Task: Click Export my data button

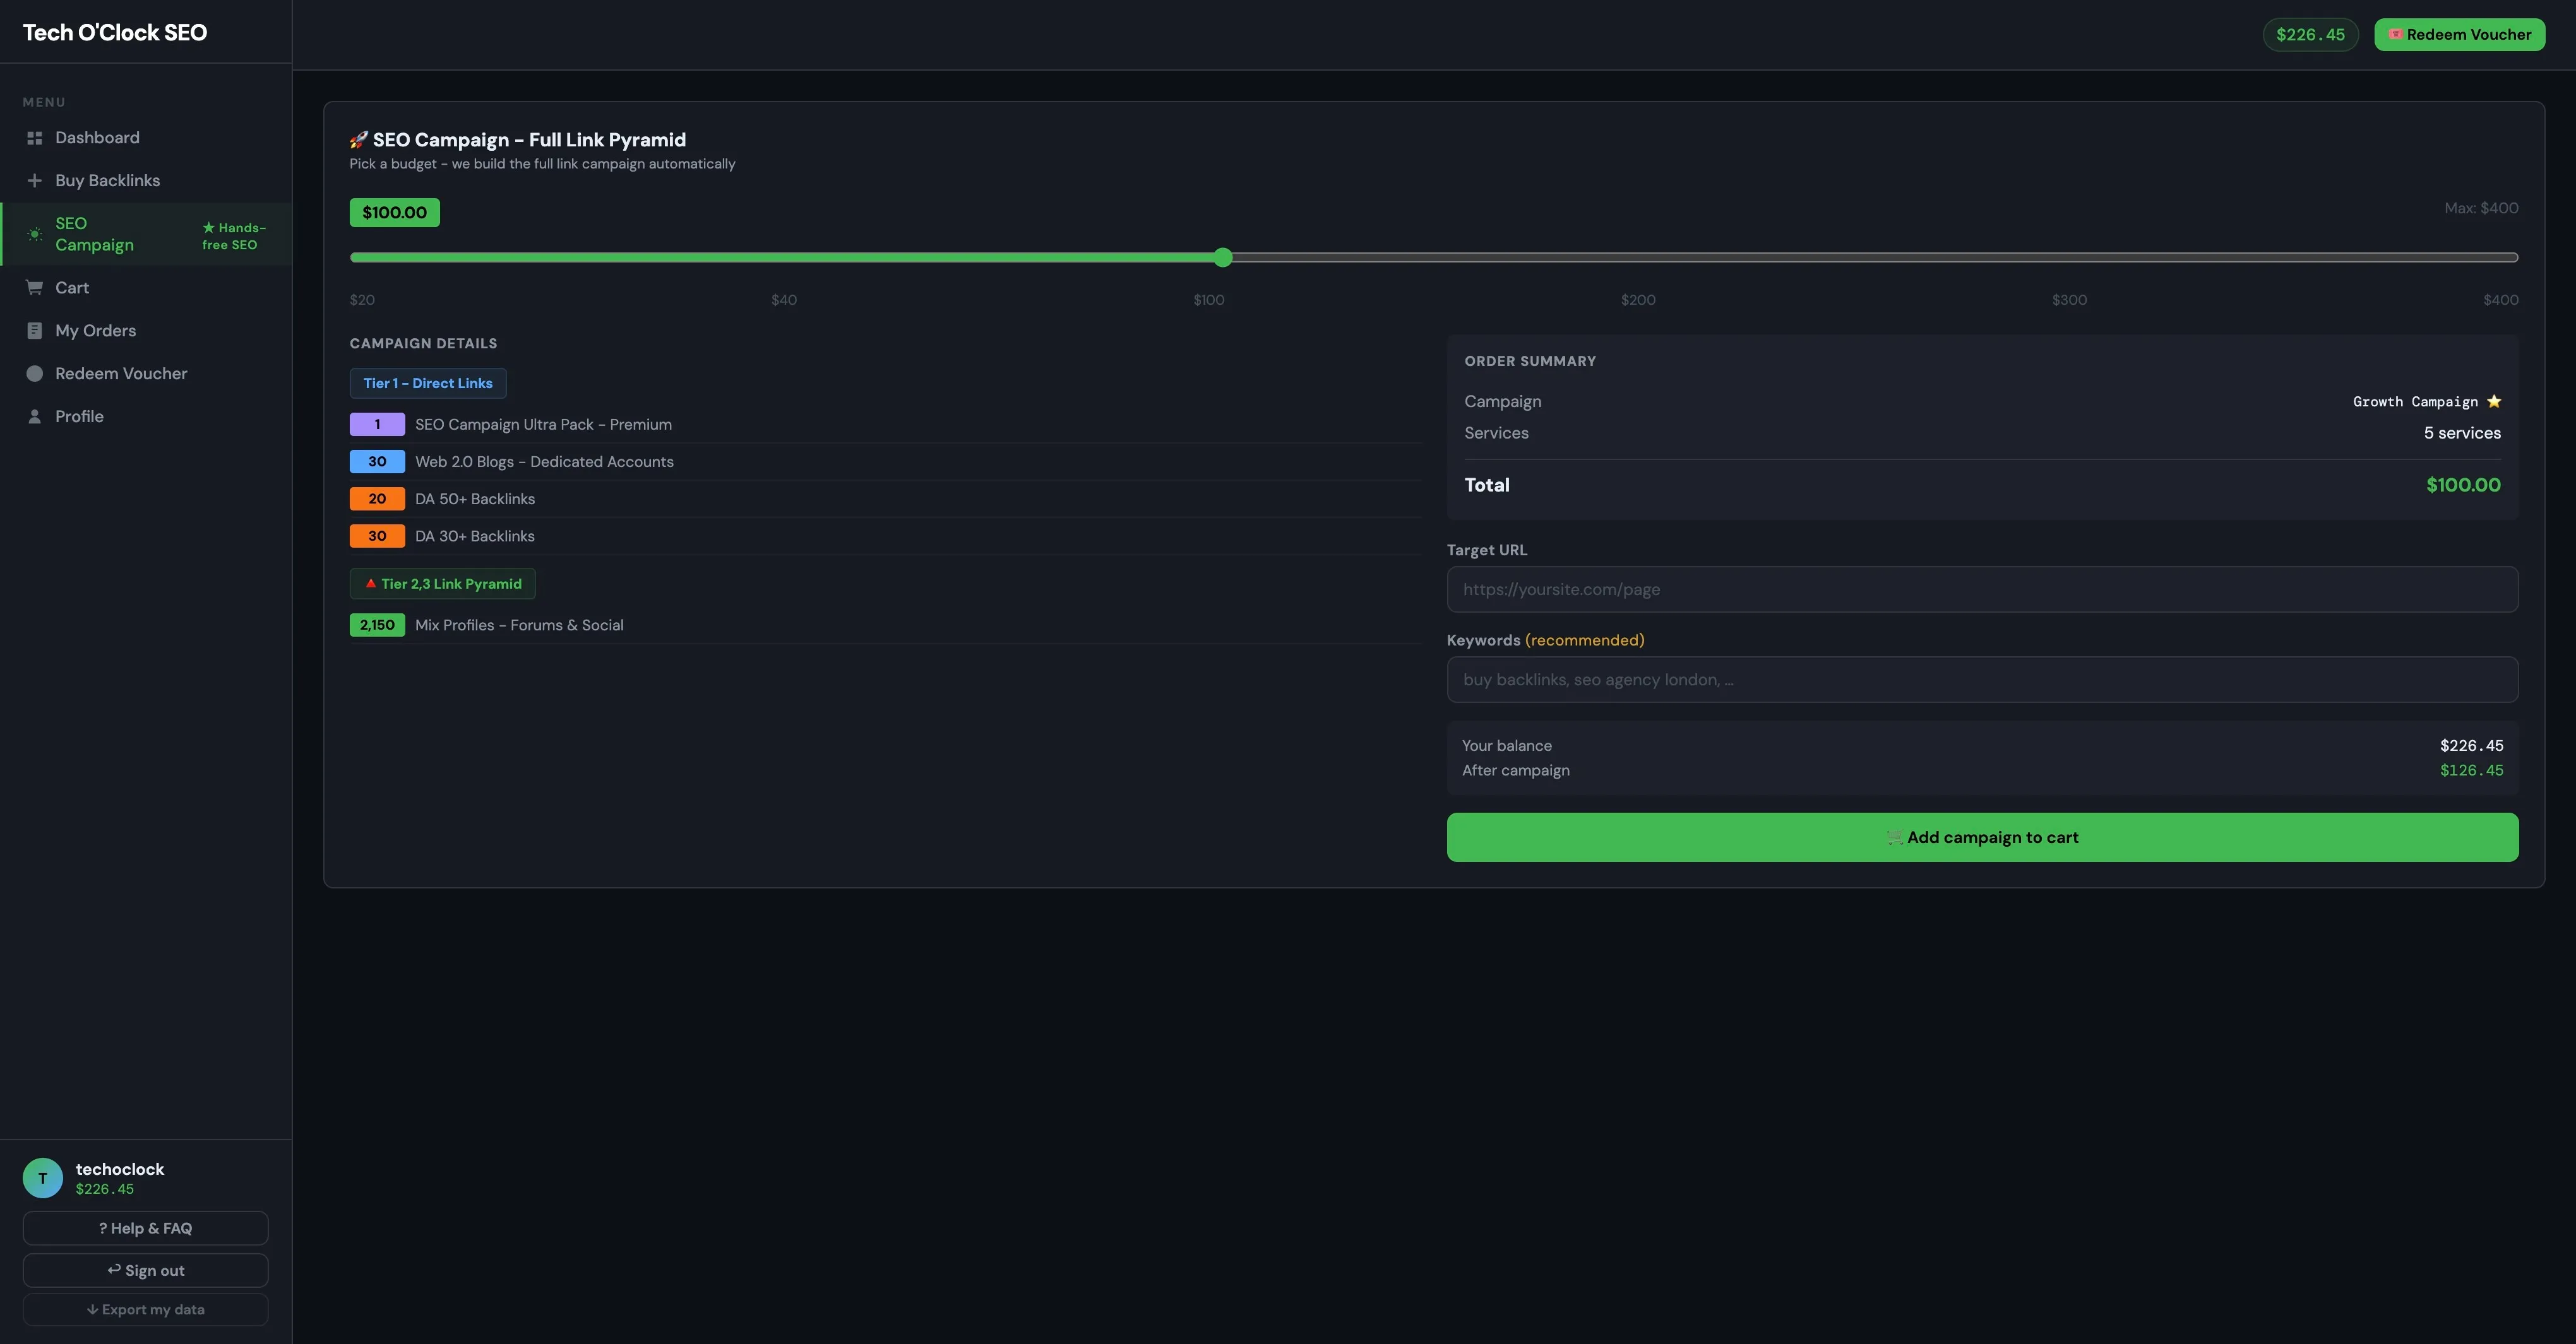Action: pyautogui.click(x=145, y=1309)
